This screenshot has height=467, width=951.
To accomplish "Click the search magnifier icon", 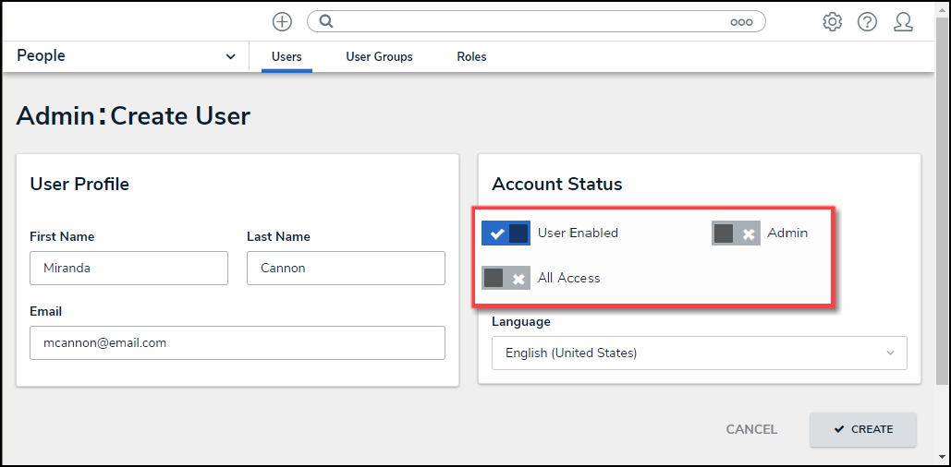I will point(326,21).
